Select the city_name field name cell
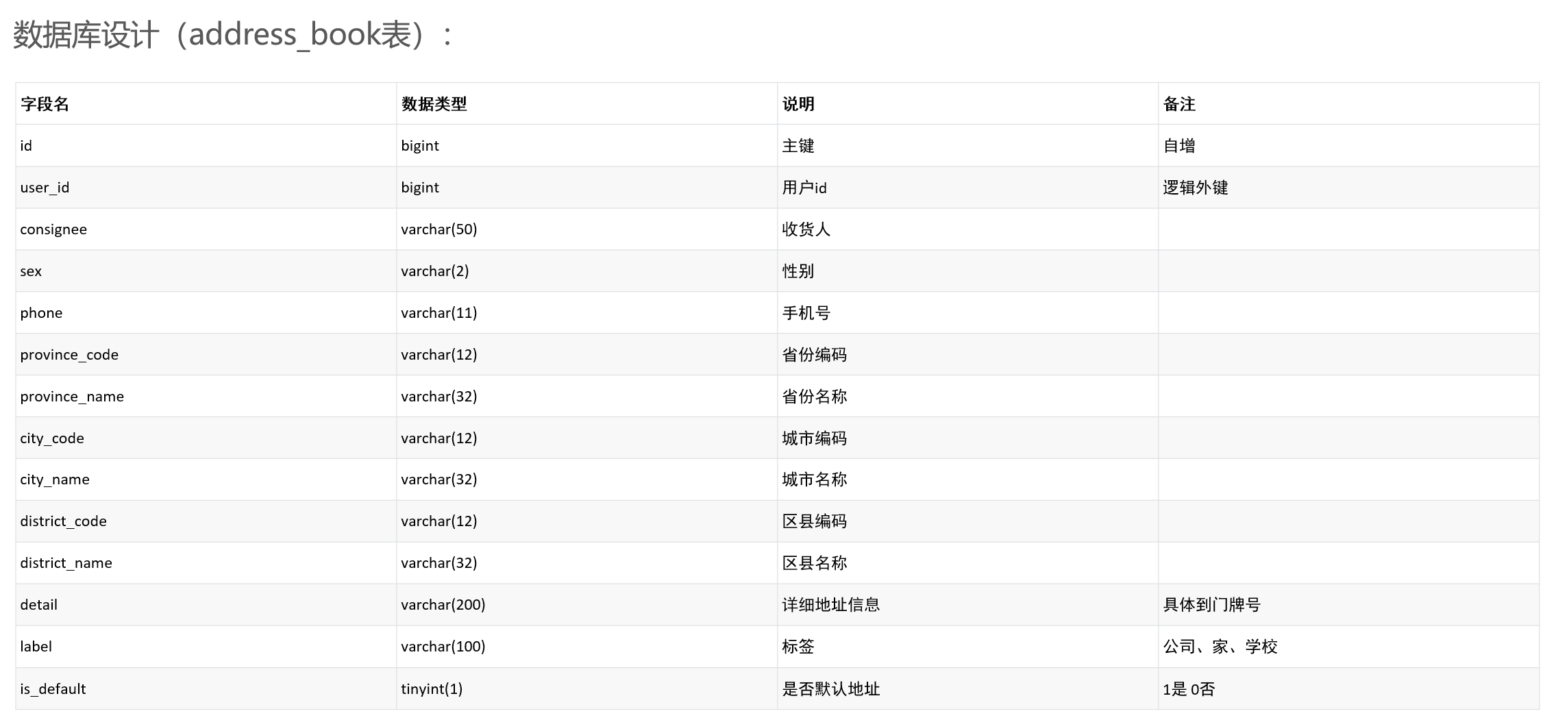Screen dimensions: 1556x720 54,480
